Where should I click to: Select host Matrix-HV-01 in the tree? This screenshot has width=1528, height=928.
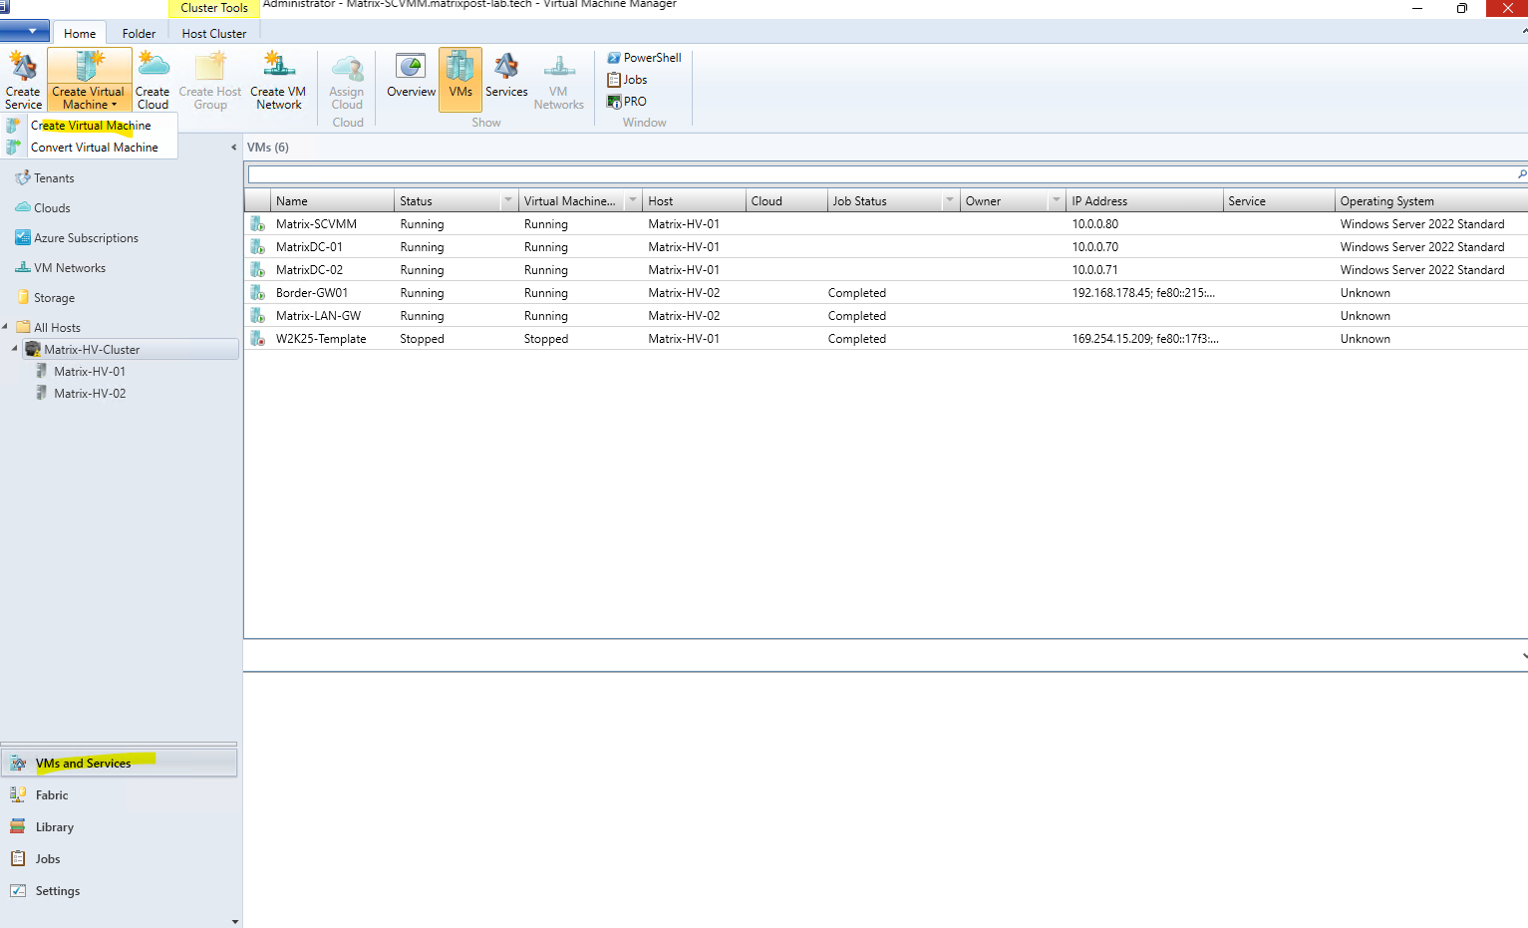coord(90,372)
